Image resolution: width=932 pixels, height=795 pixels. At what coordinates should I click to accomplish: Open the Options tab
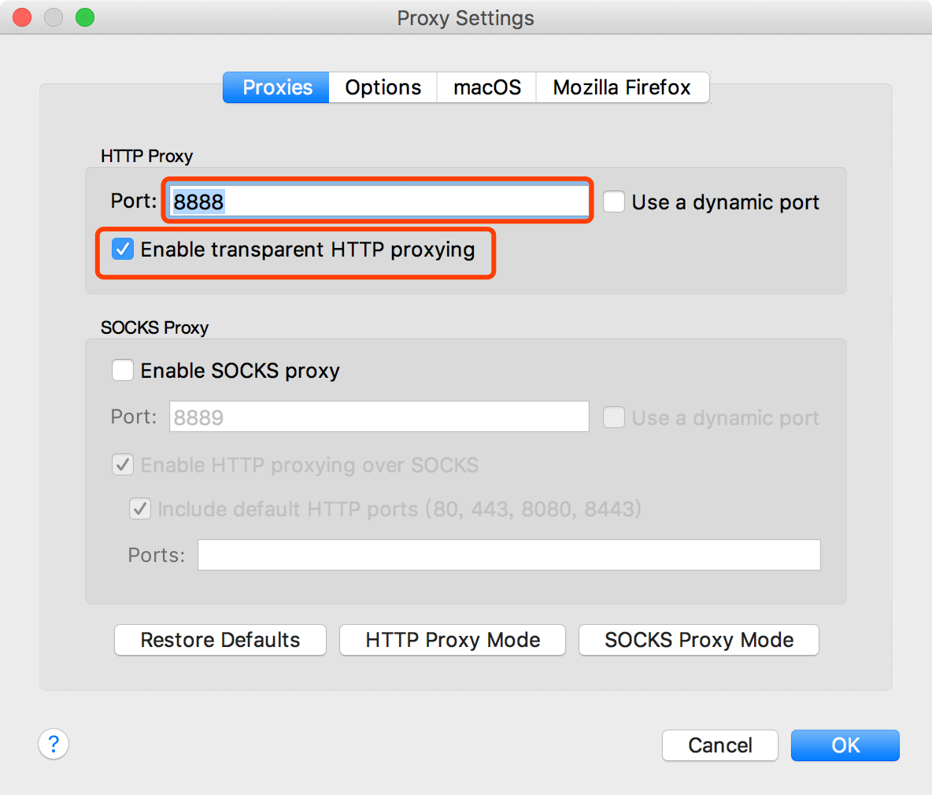point(383,87)
